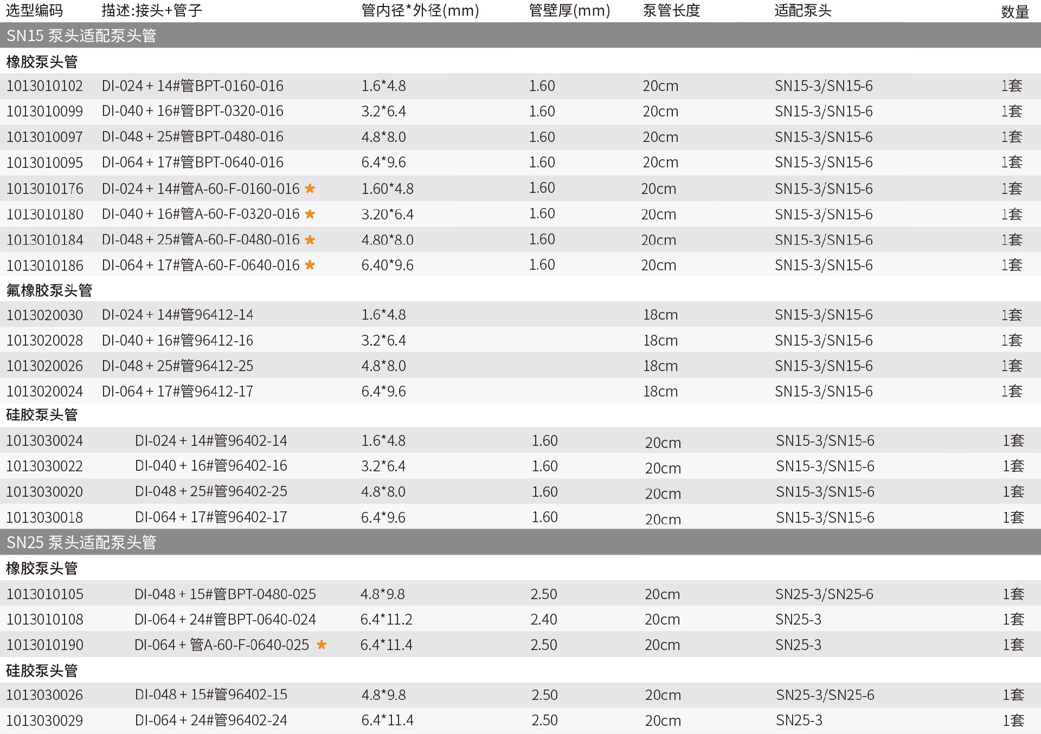This screenshot has height=734, width=1041.
Task: Click the star icon beside A-60-F-0640-016
Action: (310, 265)
